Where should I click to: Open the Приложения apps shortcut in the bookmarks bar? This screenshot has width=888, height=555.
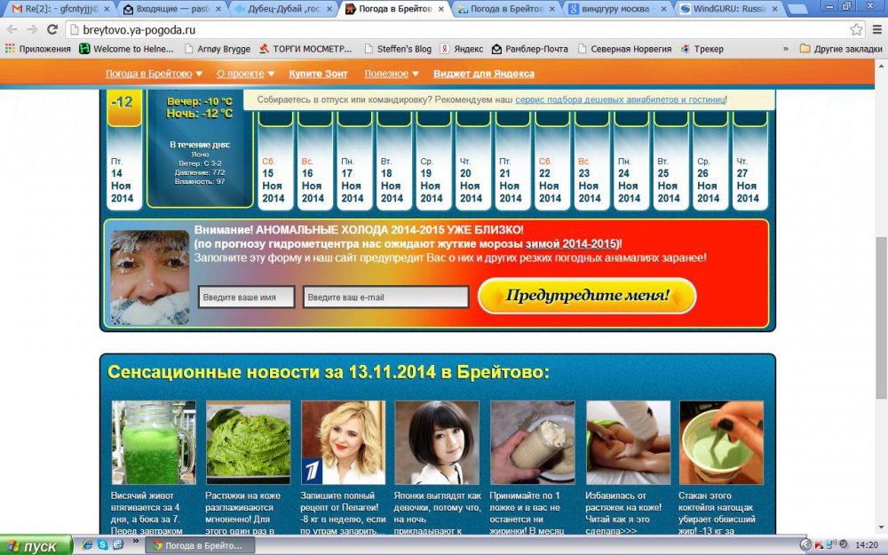pyautogui.click(x=36, y=49)
